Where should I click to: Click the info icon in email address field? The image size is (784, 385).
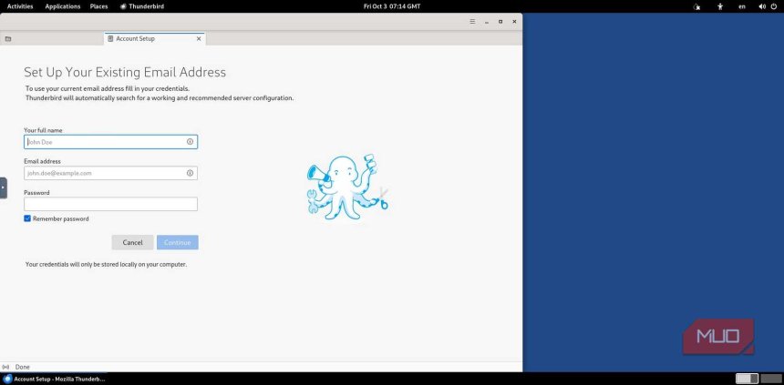(190, 173)
